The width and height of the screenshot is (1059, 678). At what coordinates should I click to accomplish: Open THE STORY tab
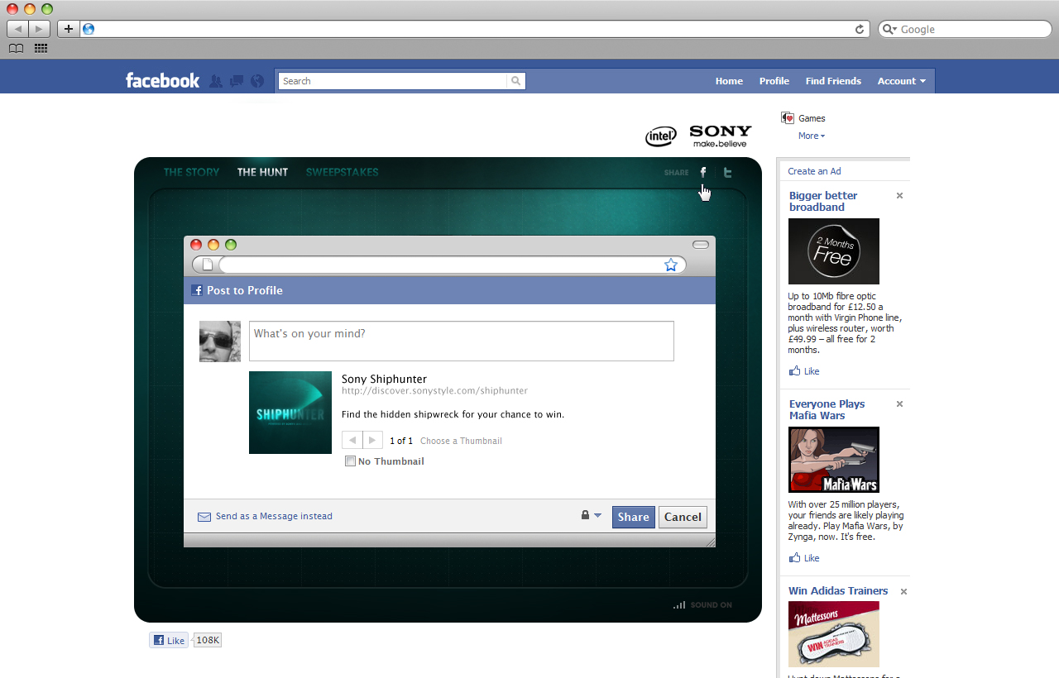(x=191, y=172)
